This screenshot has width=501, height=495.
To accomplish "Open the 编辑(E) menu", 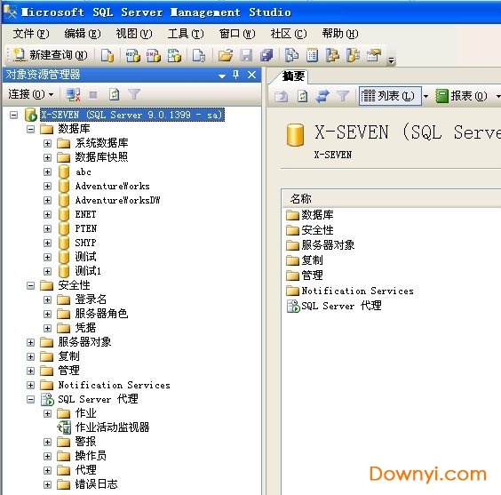I will 83,33.
